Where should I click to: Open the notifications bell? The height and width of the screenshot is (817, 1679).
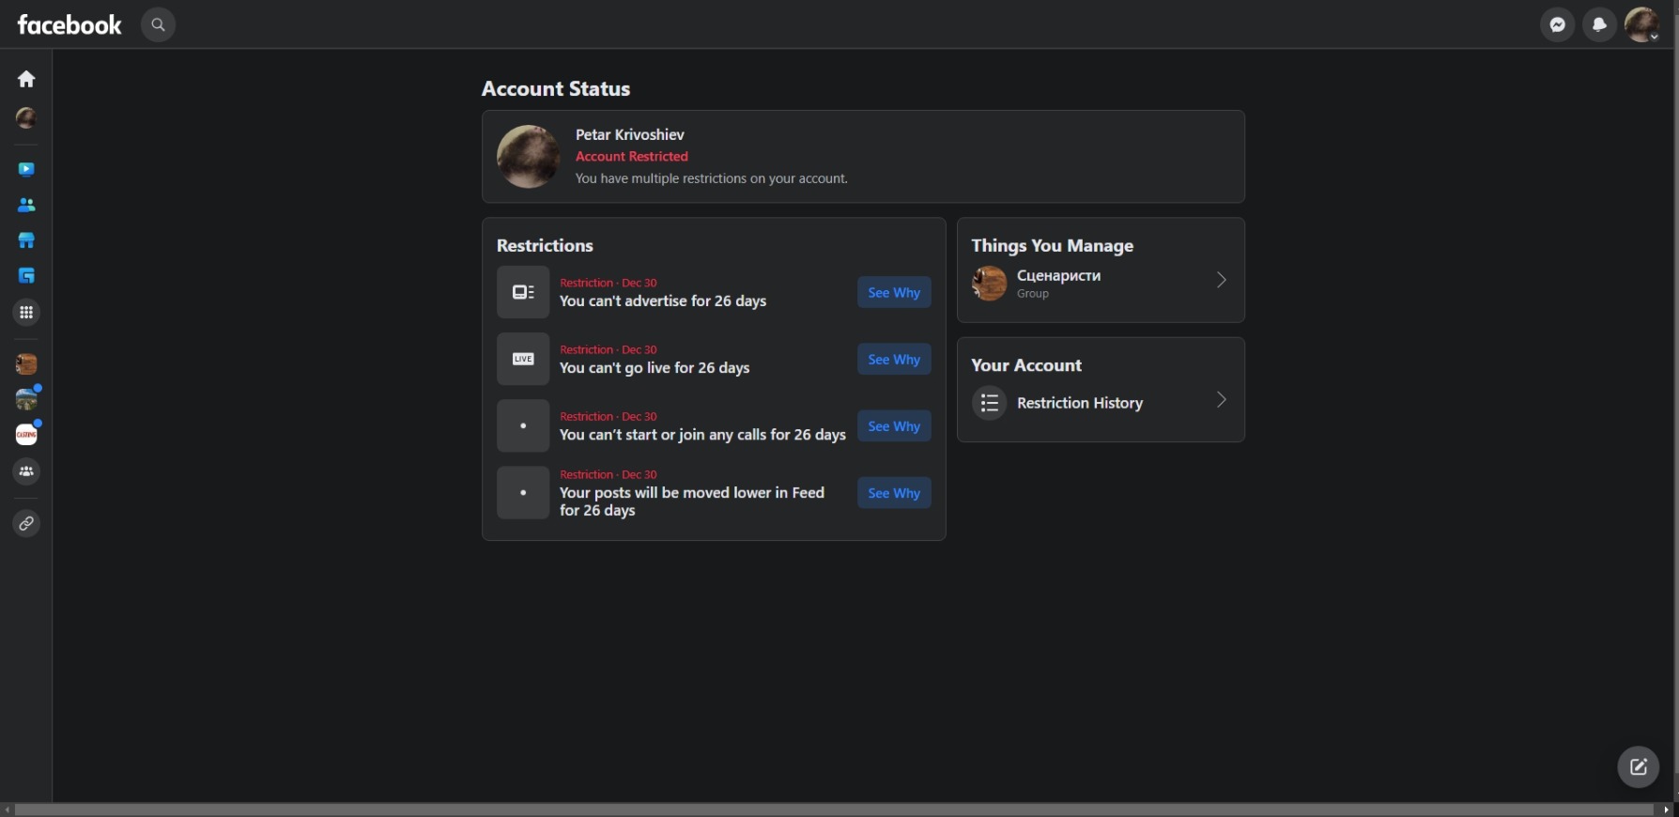1599,24
